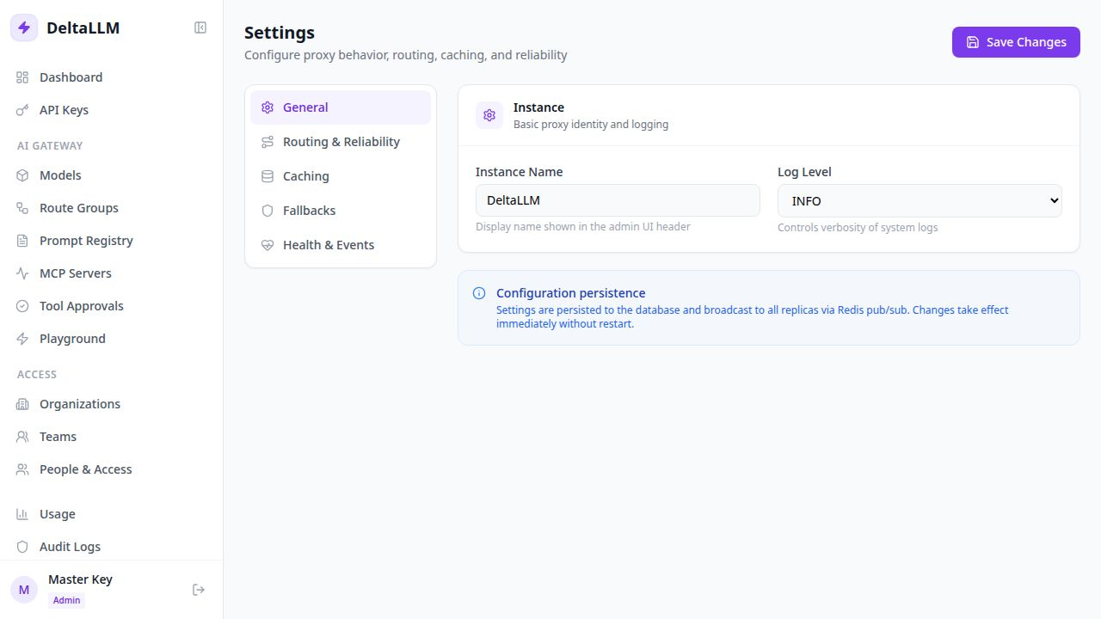This screenshot has height=619, width=1101.
Task: Open Dashboard in the sidebar
Action: (x=111, y=77)
